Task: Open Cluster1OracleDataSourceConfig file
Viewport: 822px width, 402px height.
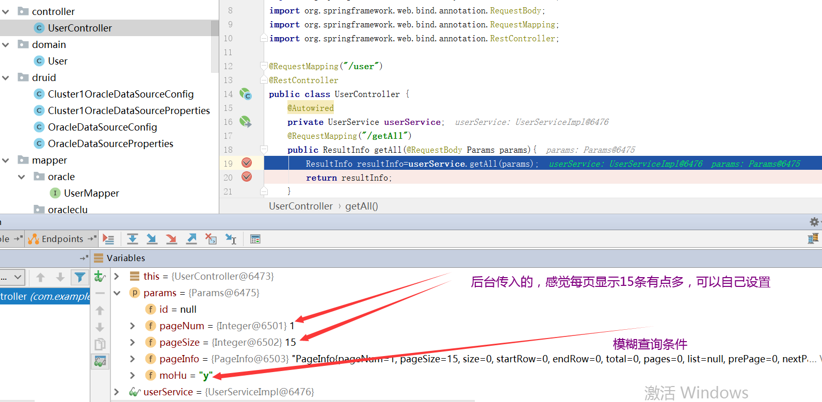Action: pyautogui.click(x=121, y=94)
